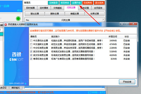
Task: Click the 开始安装 button
Action: [127, 82]
